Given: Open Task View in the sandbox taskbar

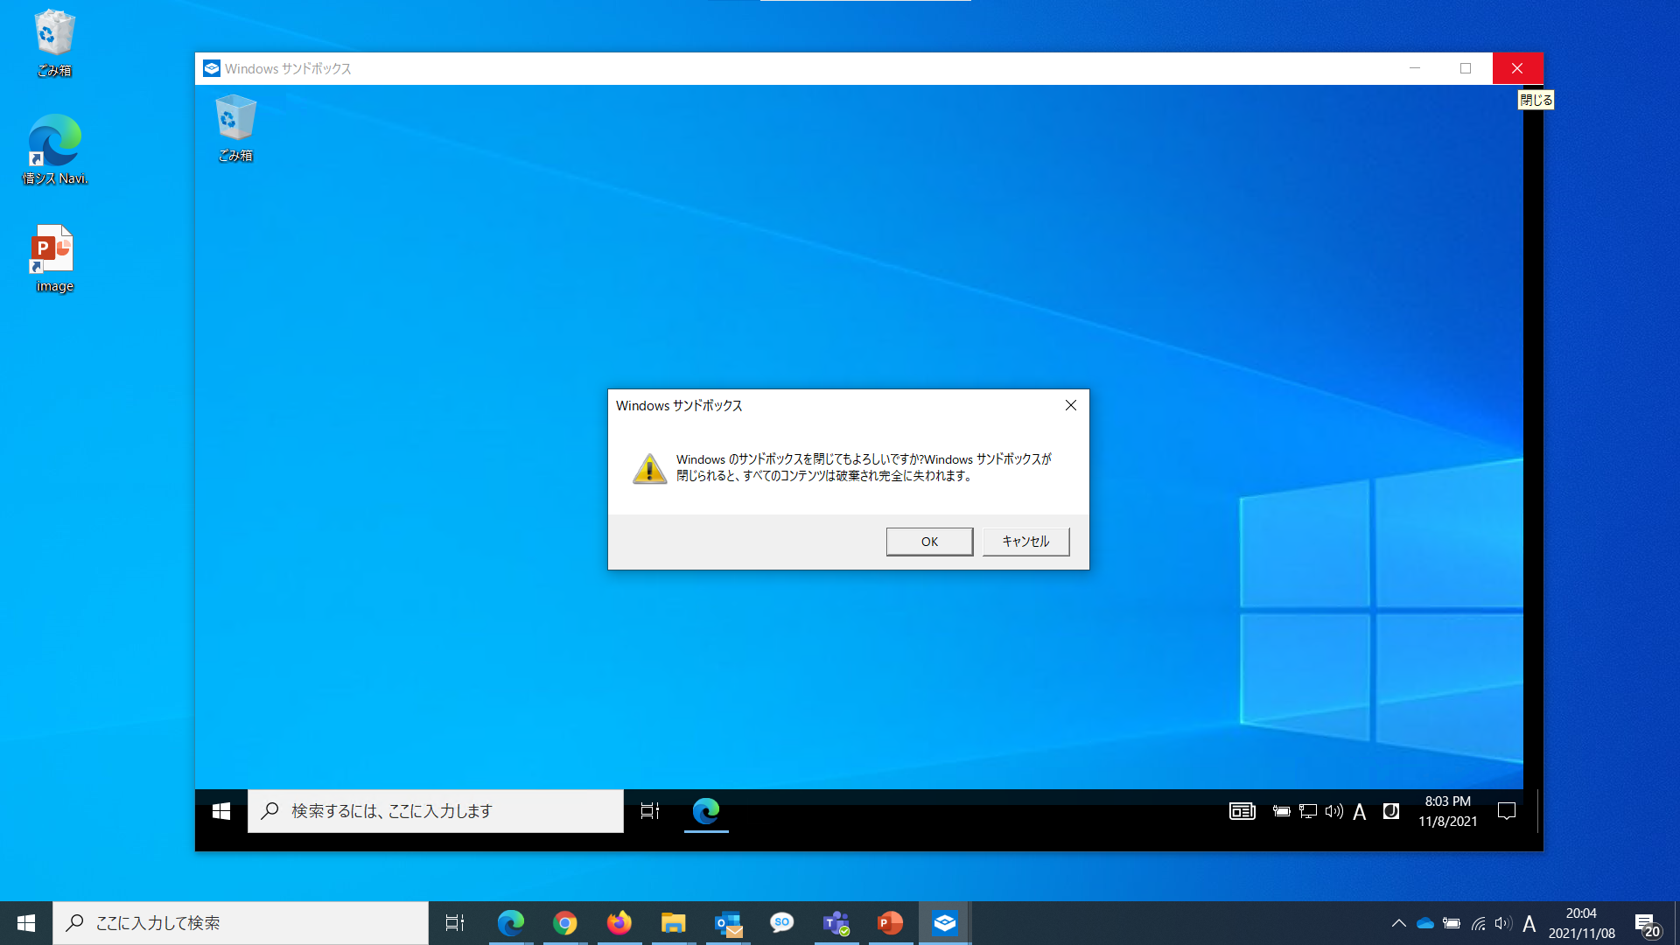Looking at the screenshot, I should [x=650, y=811].
